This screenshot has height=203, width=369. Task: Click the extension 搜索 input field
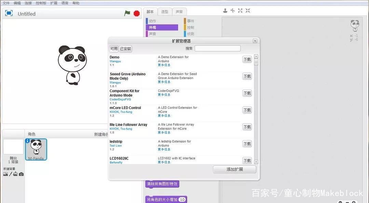tap(218, 48)
